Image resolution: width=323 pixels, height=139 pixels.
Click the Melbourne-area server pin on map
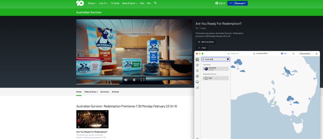(x=292, y=112)
